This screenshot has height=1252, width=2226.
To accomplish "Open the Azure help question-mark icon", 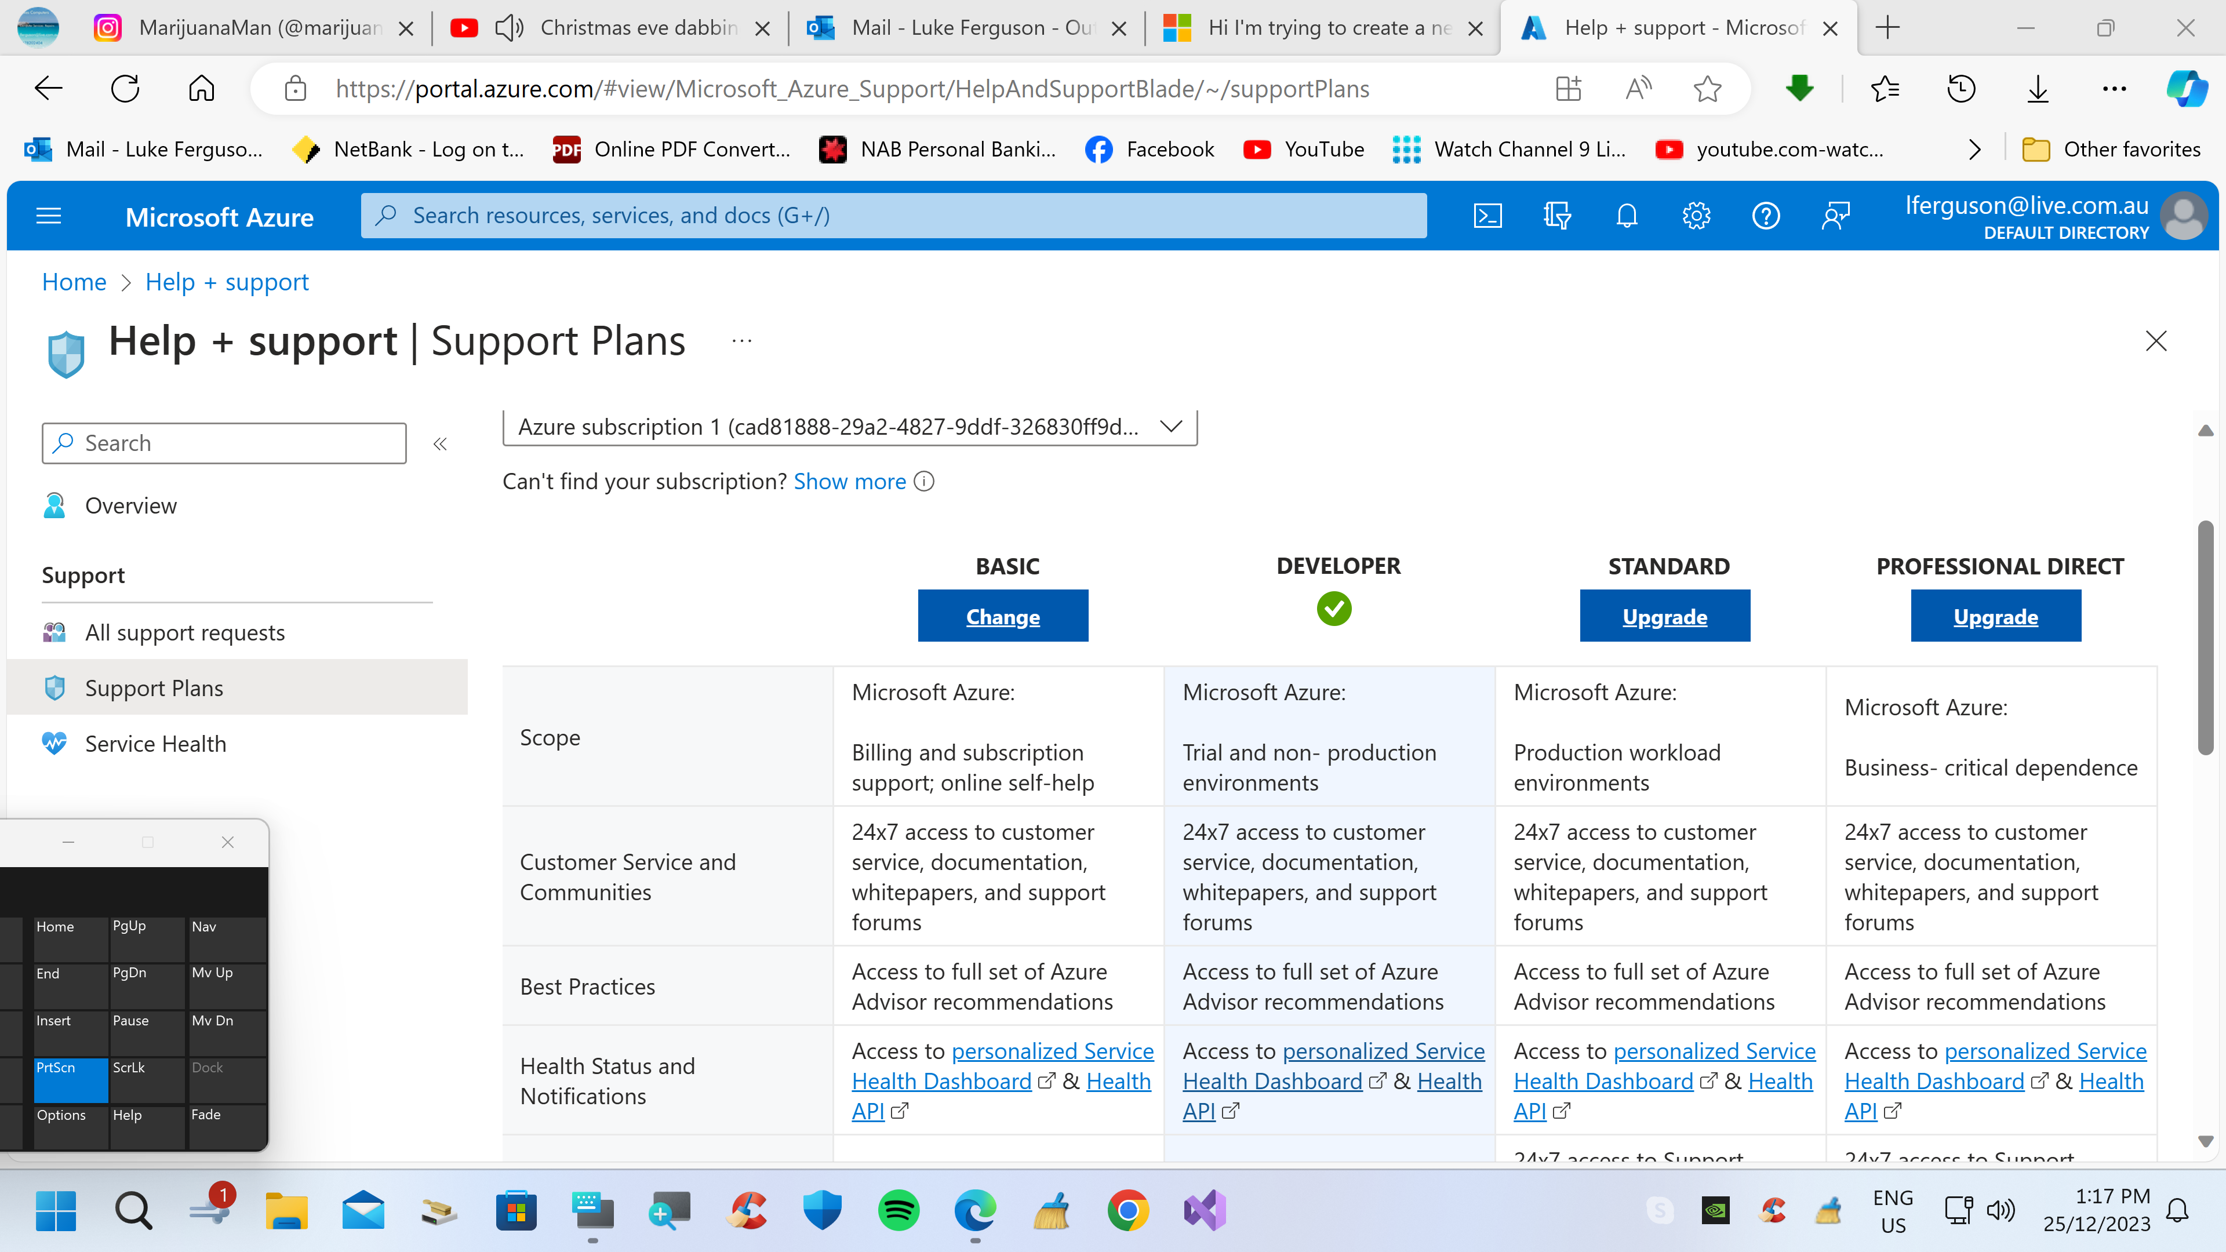I will (x=1765, y=215).
